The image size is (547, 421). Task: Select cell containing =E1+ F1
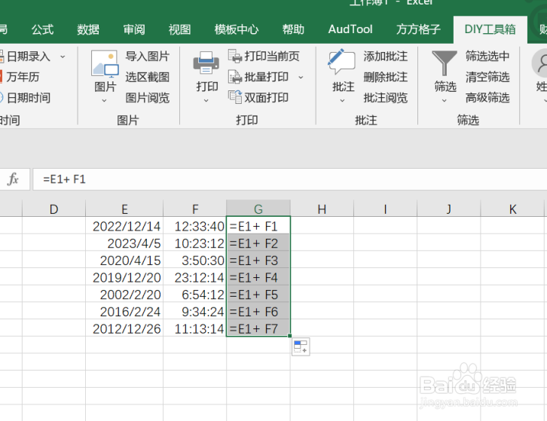point(258,226)
